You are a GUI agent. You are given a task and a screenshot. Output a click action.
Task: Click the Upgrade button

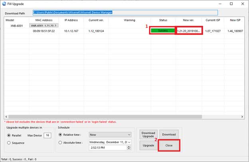pos(147,146)
